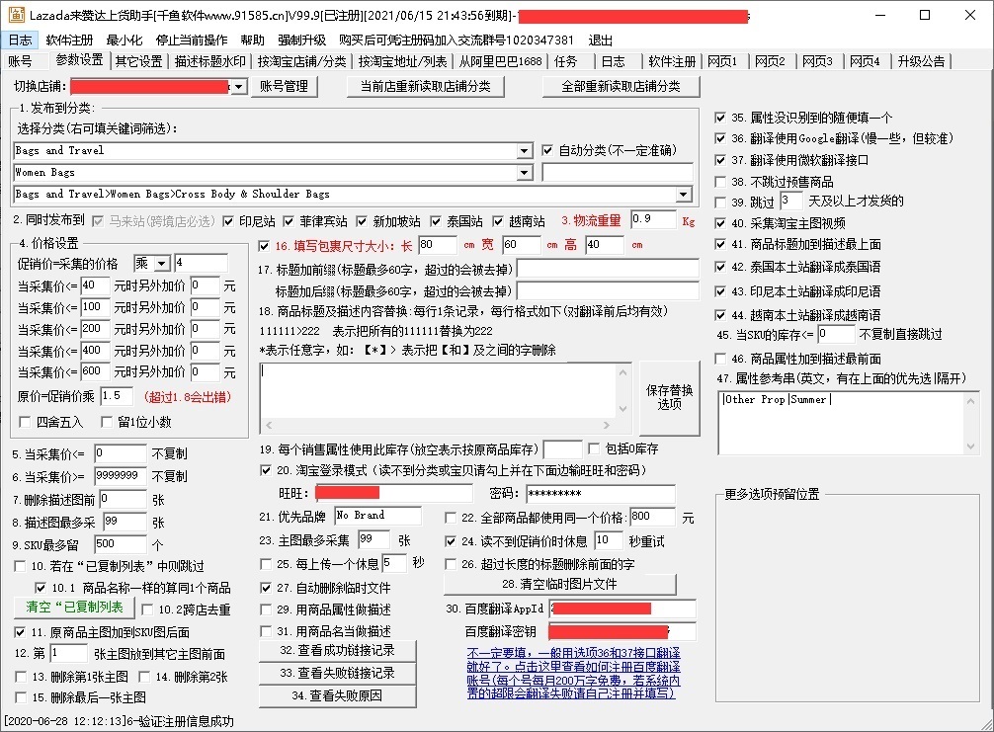Uncheck option 40 采集淘宝主图视频
The width and height of the screenshot is (994, 732).
pyautogui.click(x=721, y=223)
